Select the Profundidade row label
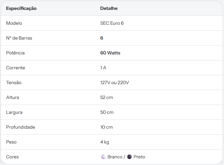The image size is (224, 165). point(21,127)
